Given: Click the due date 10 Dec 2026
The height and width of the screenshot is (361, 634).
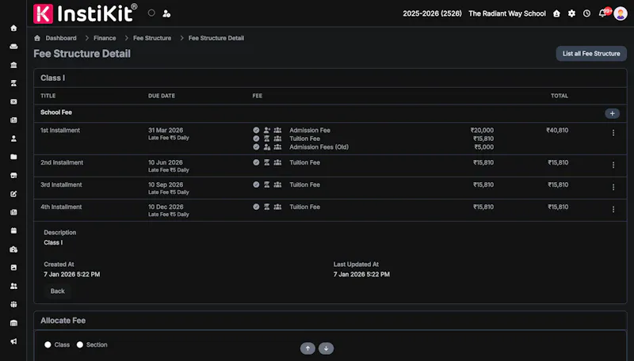Looking at the screenshot, I should (x=166, y=207).
